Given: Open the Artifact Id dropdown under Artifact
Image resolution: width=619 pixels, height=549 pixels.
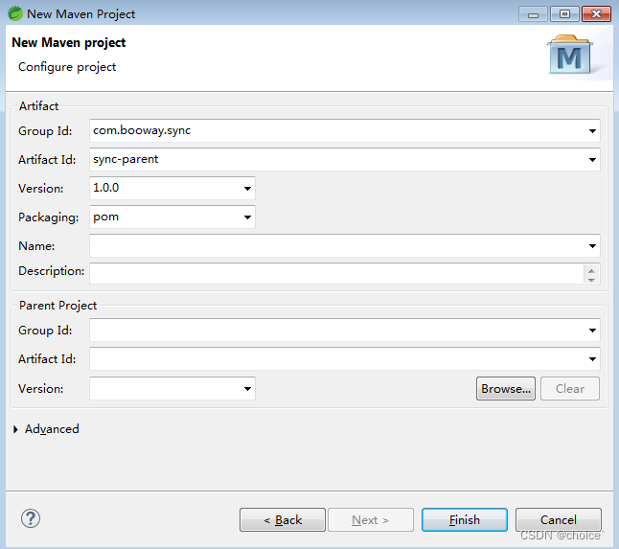Looking at the screenshot, I should tap(592, 159).
